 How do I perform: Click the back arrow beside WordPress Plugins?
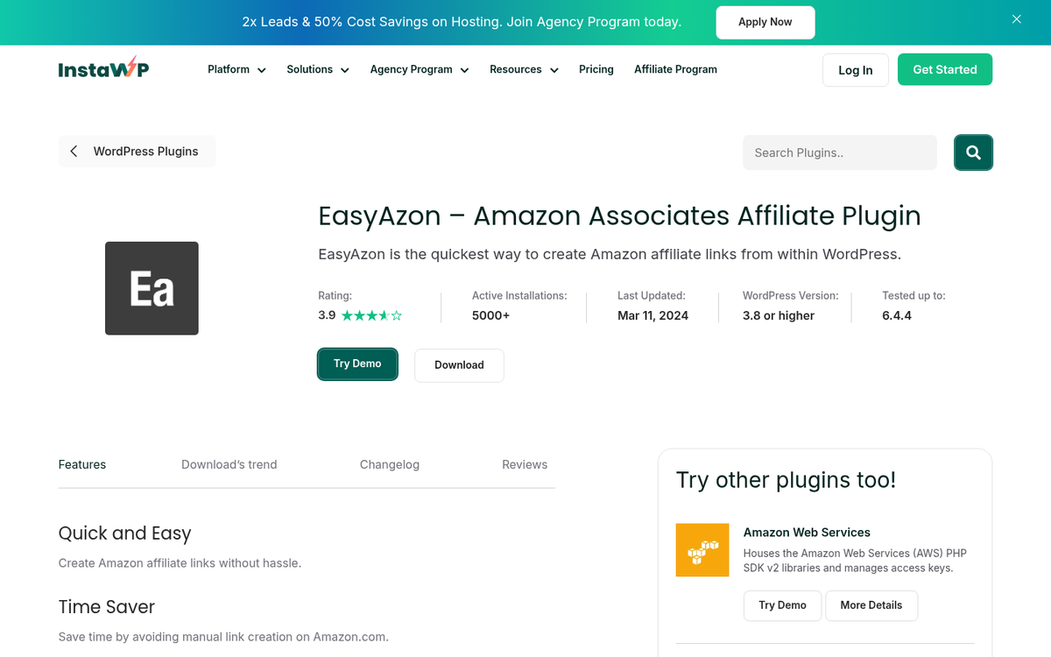74,151
